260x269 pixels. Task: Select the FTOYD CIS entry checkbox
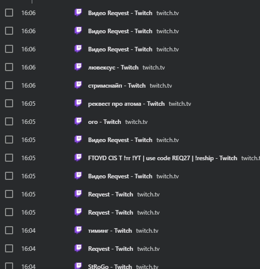9,158
